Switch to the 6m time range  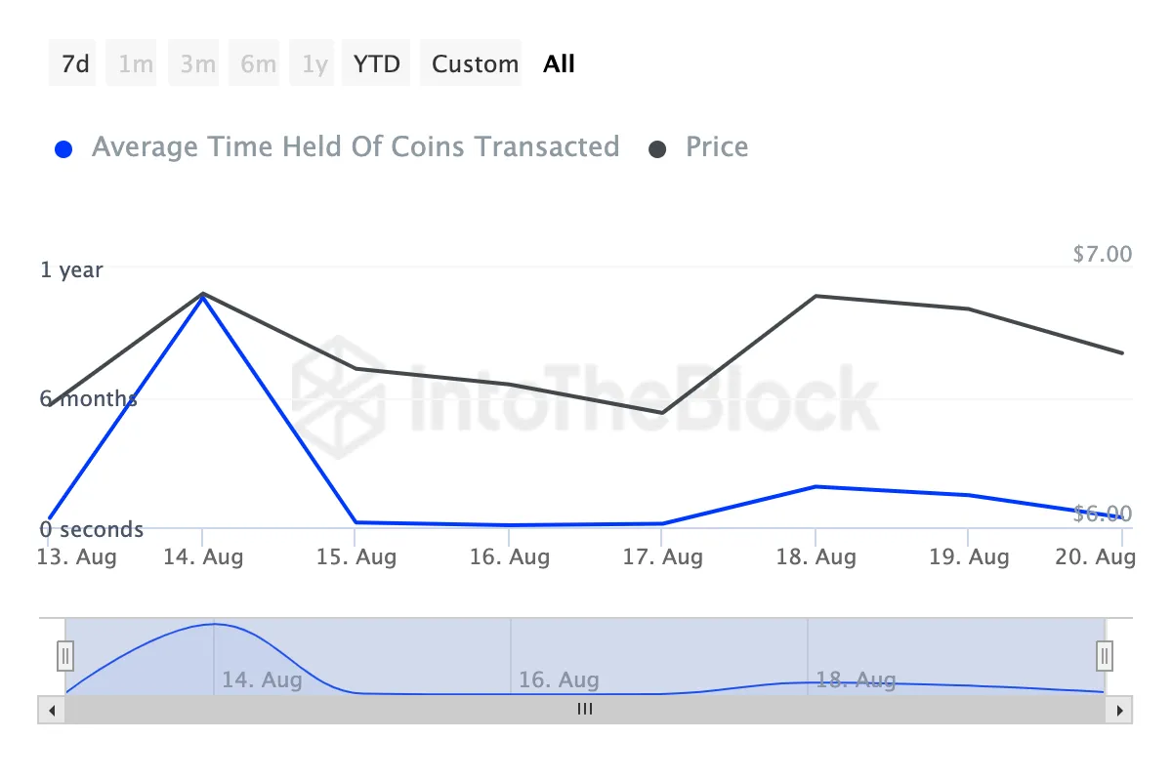pyautogui.click(x=258, y=64)
